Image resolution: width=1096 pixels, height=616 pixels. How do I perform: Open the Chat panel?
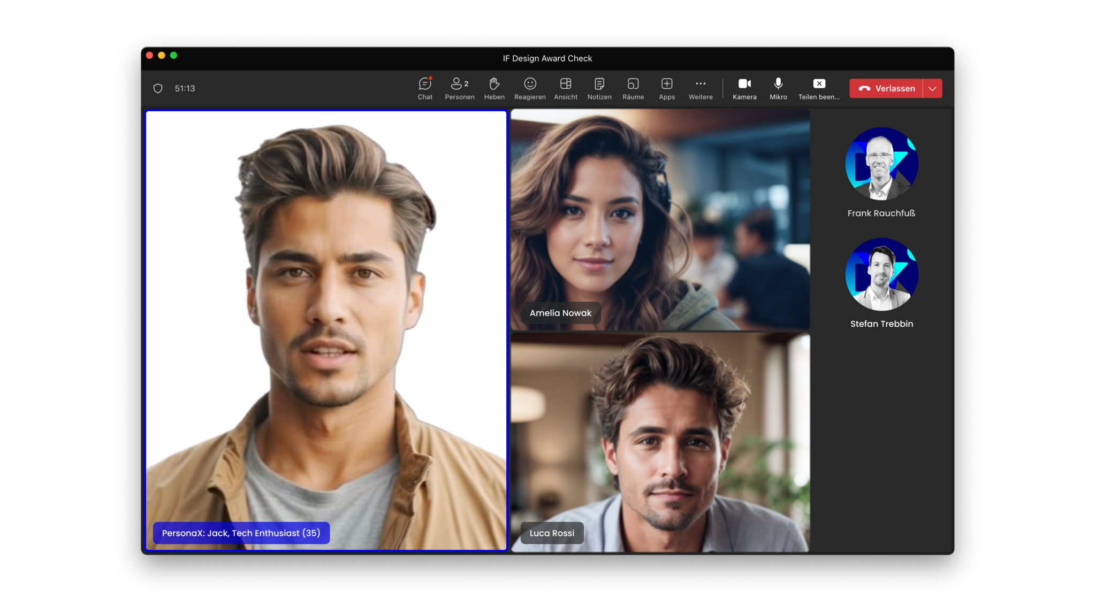click(x=425, y=88)
